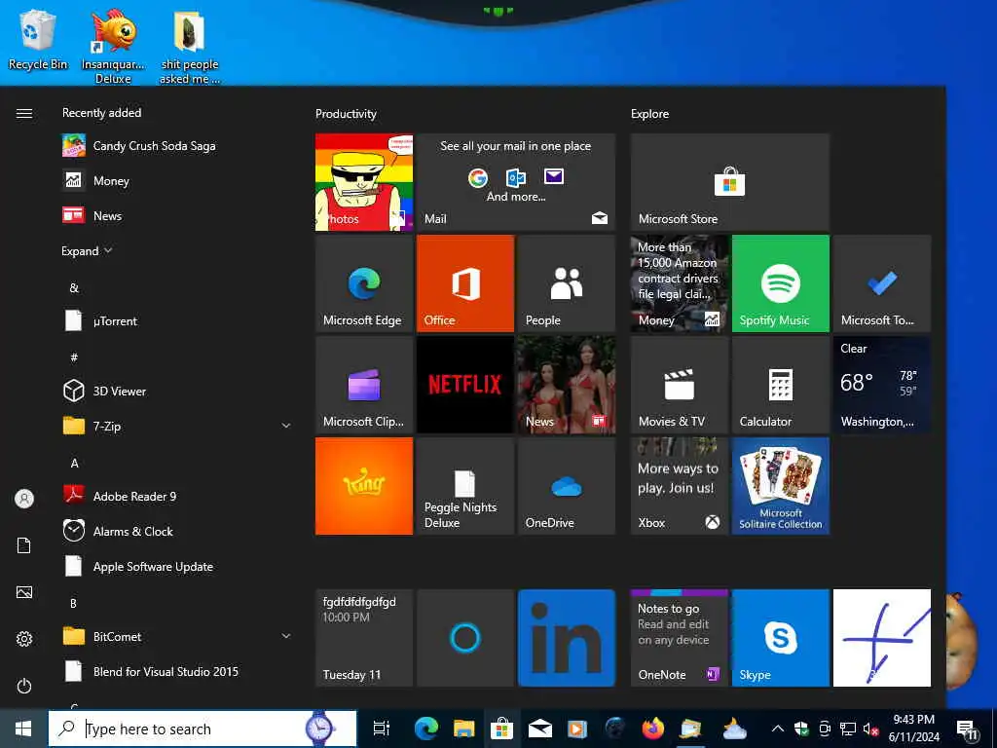The height and width of the screenshot is (748, 997).
Task: Open Apple Software Update
Action: pos(177,566)
